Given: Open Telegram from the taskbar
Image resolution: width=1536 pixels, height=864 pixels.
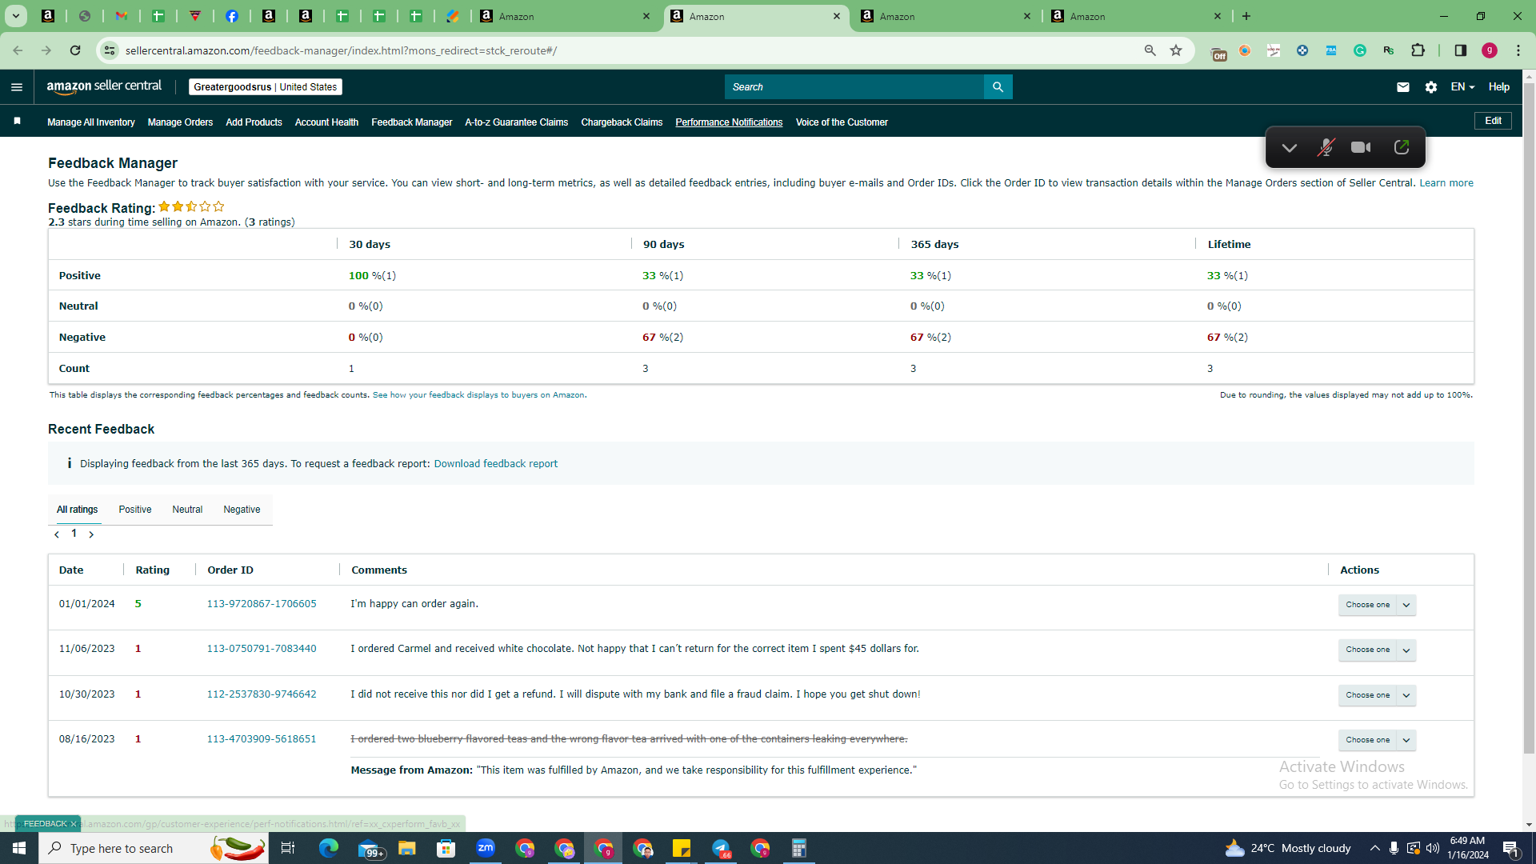Looking at the screenshot, I should 721,848.
